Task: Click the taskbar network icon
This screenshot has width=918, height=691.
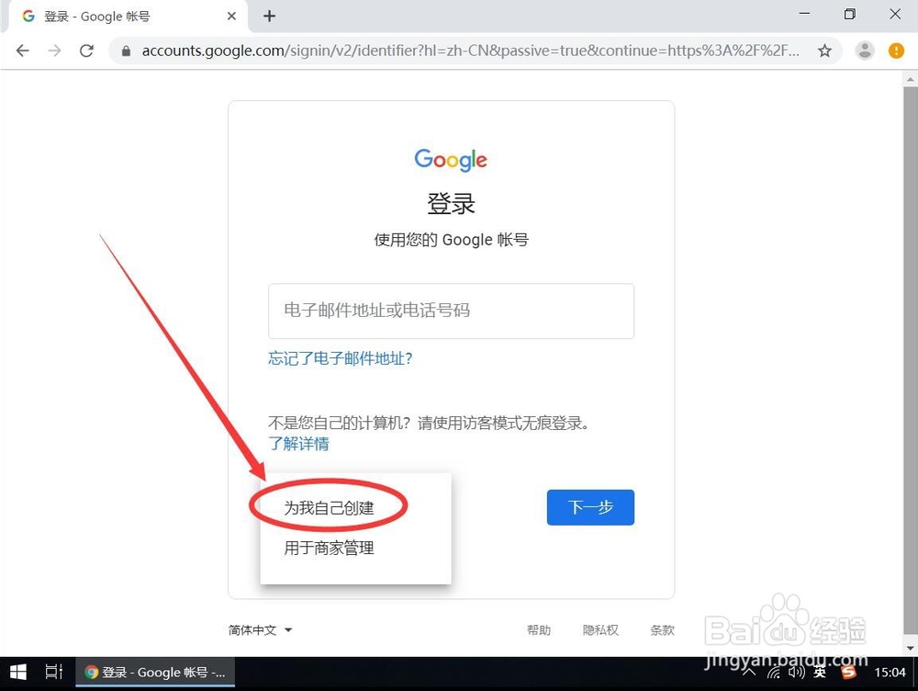Action: 774,673
